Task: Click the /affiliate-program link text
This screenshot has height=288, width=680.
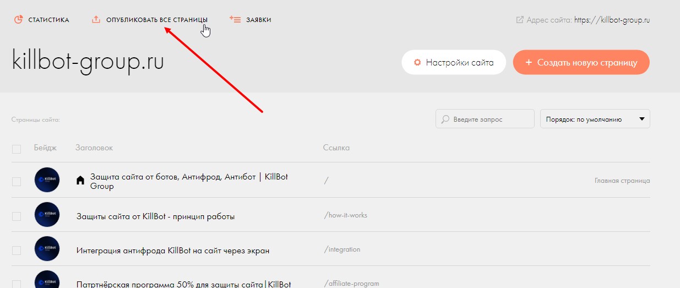Action: tap(352, 284)
